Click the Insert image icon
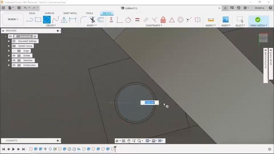This screenshot has width=274, height=154. click(226, 19)
